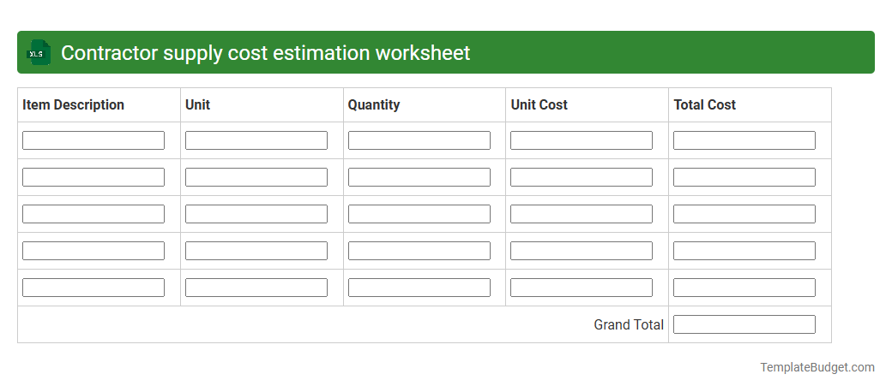Click third row Unit input
This screenshot has width=892, height=392.
click(256, 214)
